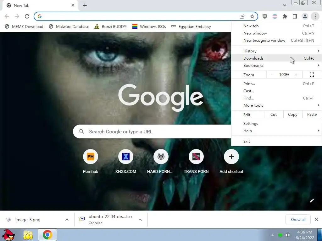Select New tab menu item
Screen dimensions: 322x241
[x=276, y=26]
